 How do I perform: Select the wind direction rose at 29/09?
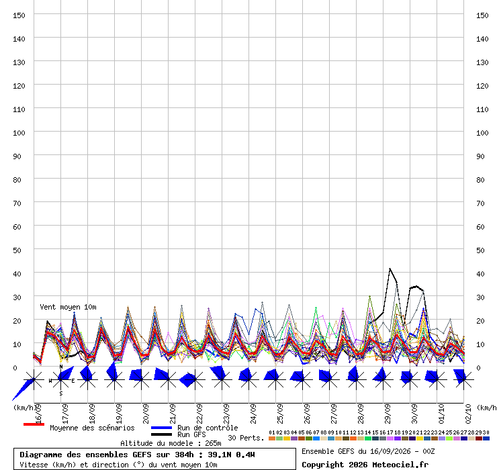383,379
